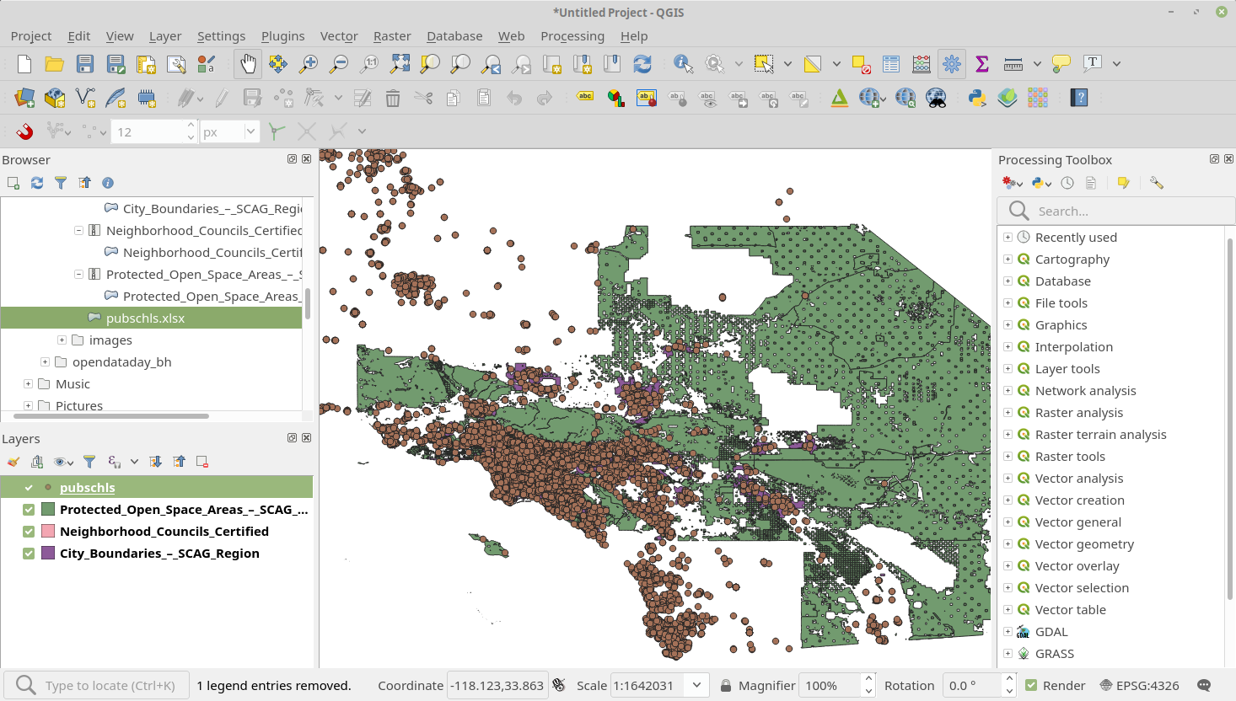Open Processing Toolbox options wrench icon

pyautogui.click(x=1157, y=183)
